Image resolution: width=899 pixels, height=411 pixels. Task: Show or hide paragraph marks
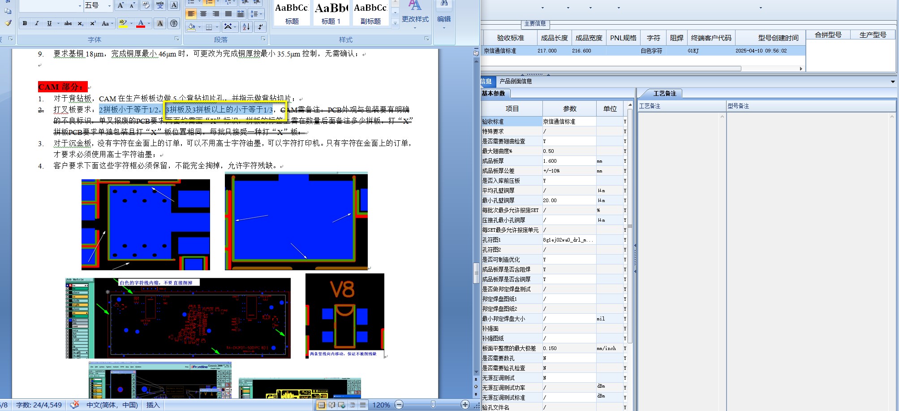click(x=260, y=27)
